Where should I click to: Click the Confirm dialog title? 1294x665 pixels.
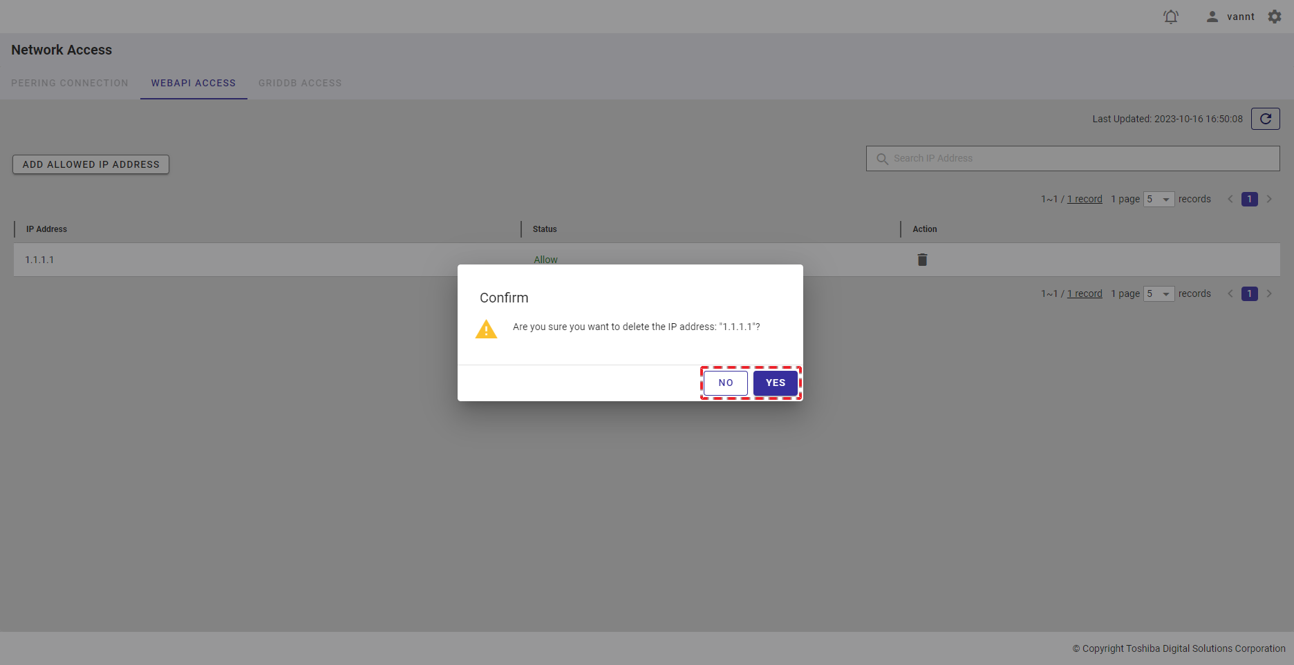point(504,298)
